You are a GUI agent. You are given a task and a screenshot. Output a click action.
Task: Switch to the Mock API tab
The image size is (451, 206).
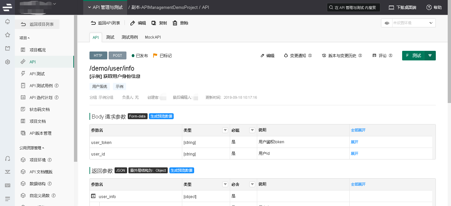tap(153, 37)
